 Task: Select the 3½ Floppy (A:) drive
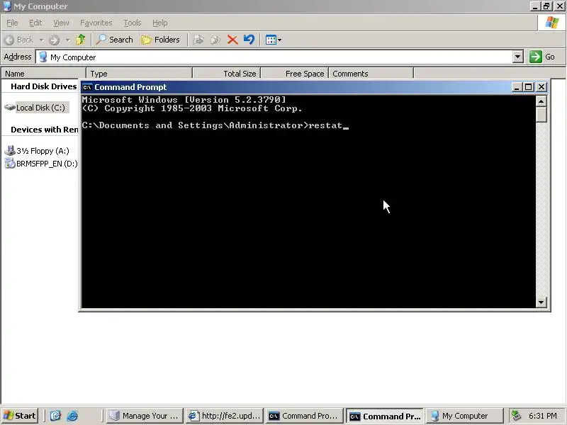click(x=38, y=151)
